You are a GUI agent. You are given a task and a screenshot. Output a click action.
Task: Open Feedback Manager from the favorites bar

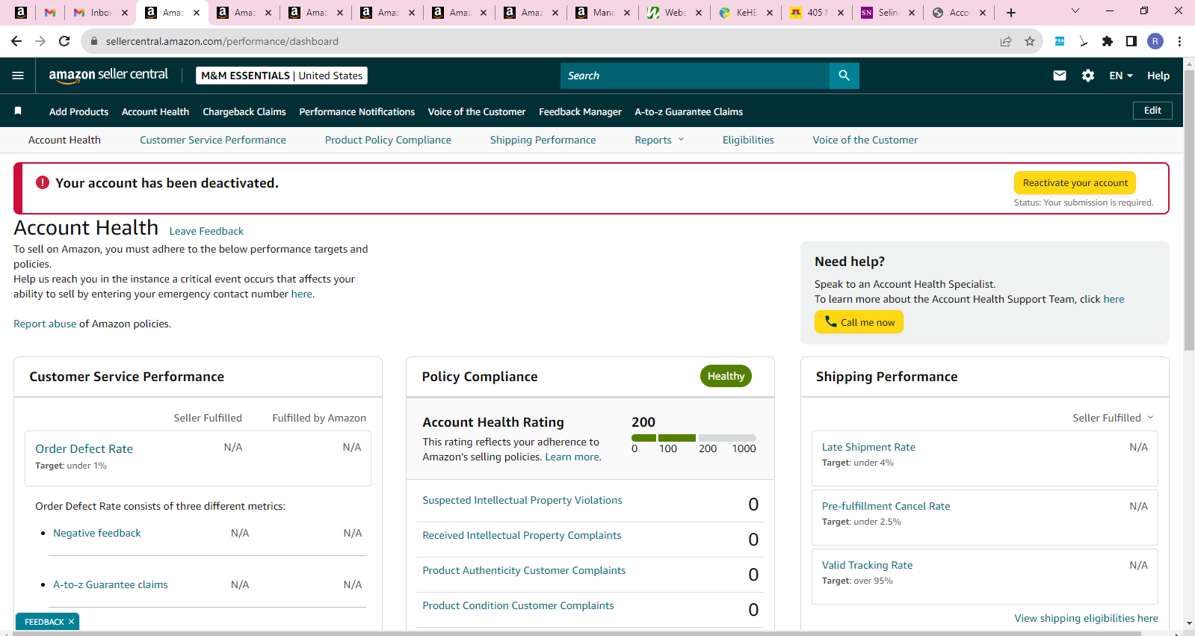pyautogui.click(x=580, y=111)
